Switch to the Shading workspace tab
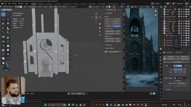Screen dimensions: 191x107 point(76,4)
